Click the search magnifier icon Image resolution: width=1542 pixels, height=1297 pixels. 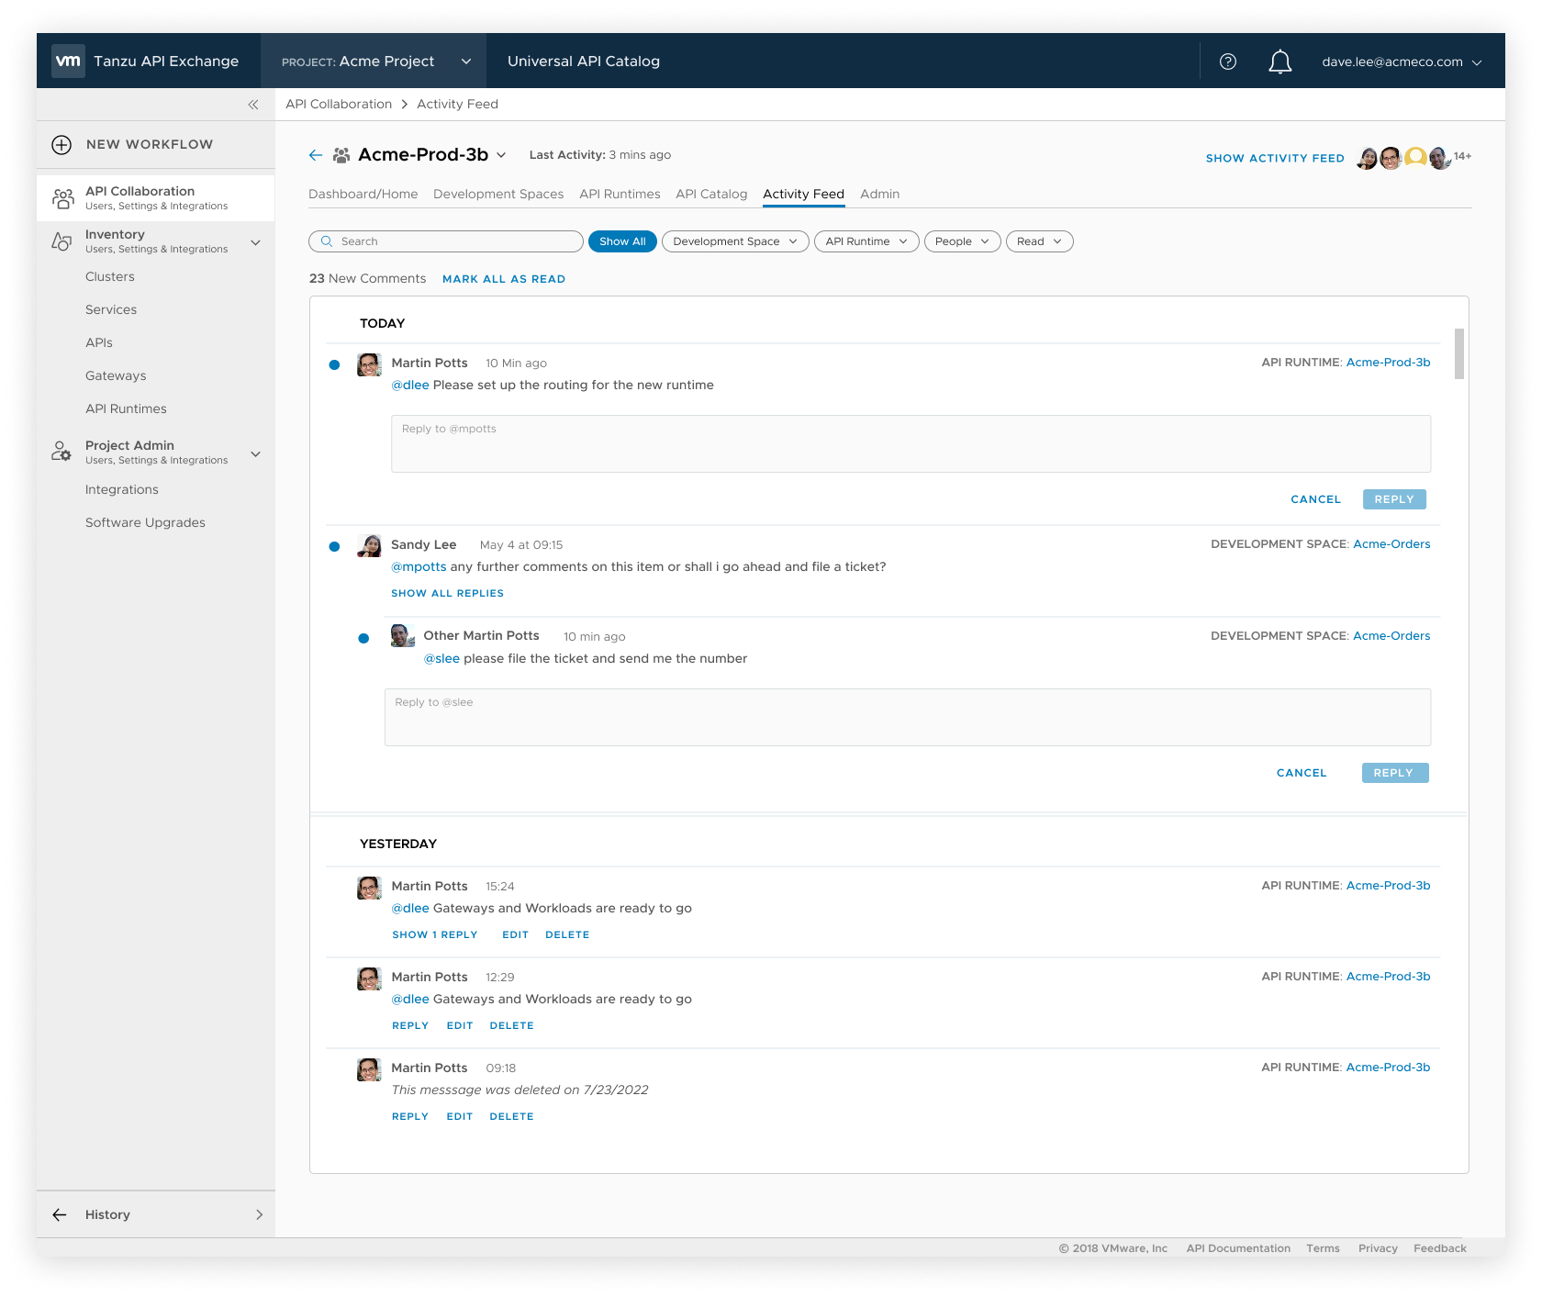tap(327, 241)
